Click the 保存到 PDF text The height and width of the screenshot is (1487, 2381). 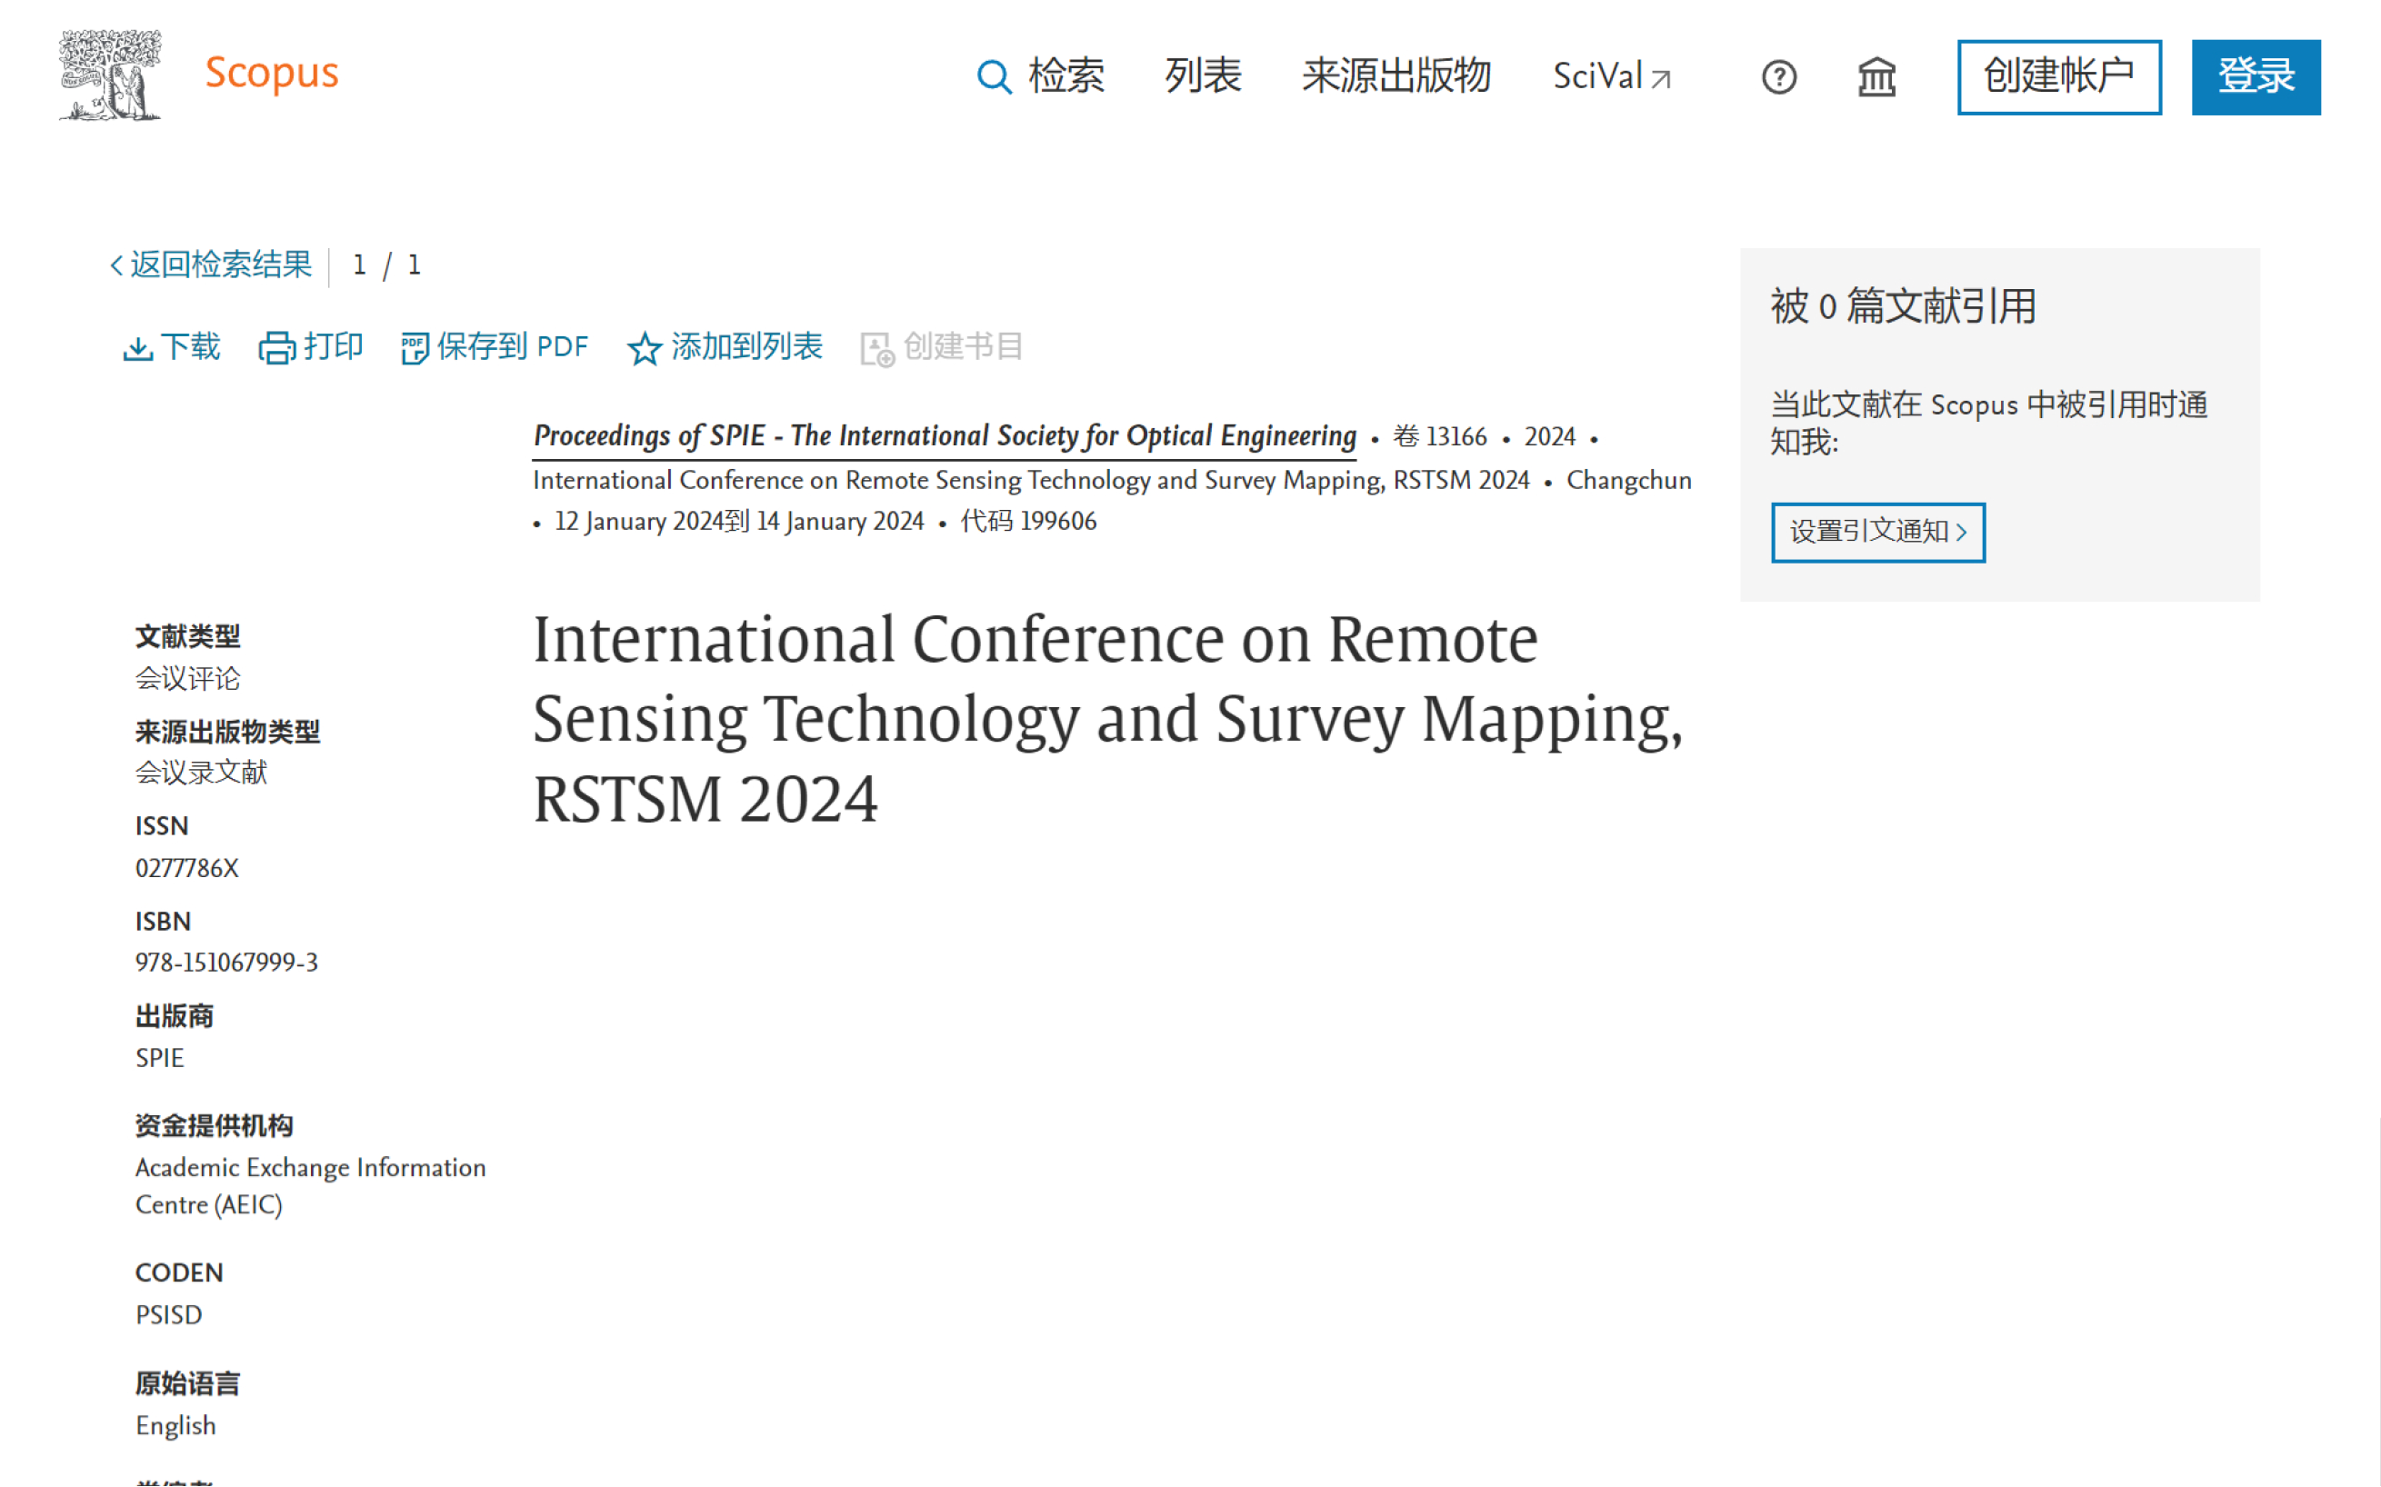513,346
